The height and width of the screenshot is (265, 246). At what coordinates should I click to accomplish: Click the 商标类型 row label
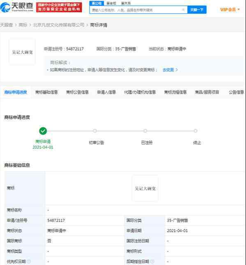point(14,251)
